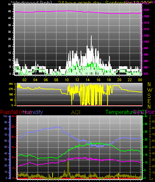Click hour label 00 on time axis
Screen dimensions: 155x182
[x=140, y=80]
